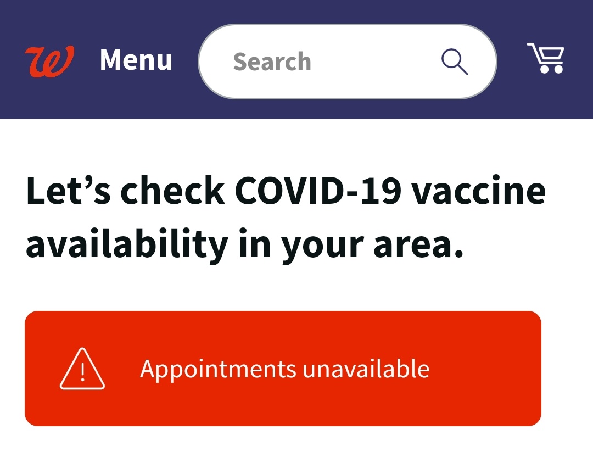Click the red Appointments unavailable banner
The width and height of the screenshot is (593, 457).
pyautogui.click(x=283, y=369)
